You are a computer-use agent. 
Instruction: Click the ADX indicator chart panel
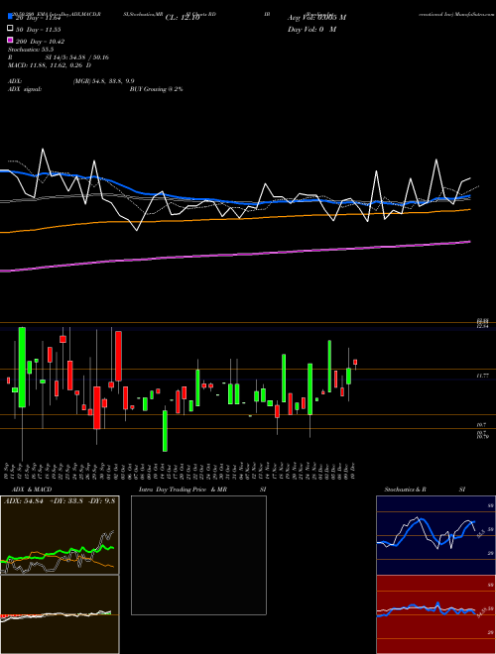60,535
